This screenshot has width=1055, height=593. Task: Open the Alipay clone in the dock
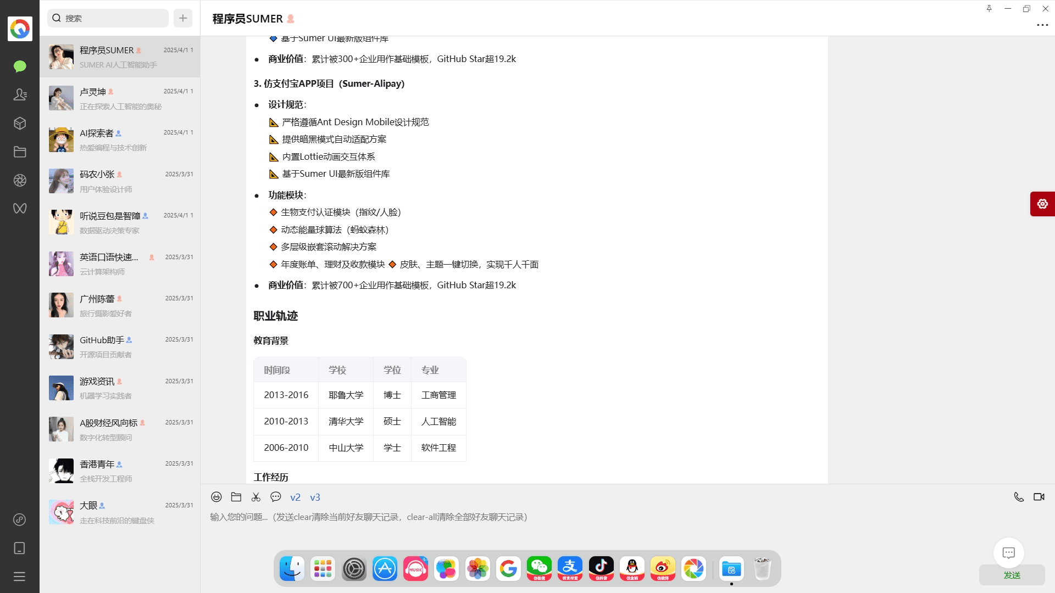(570, 569)
